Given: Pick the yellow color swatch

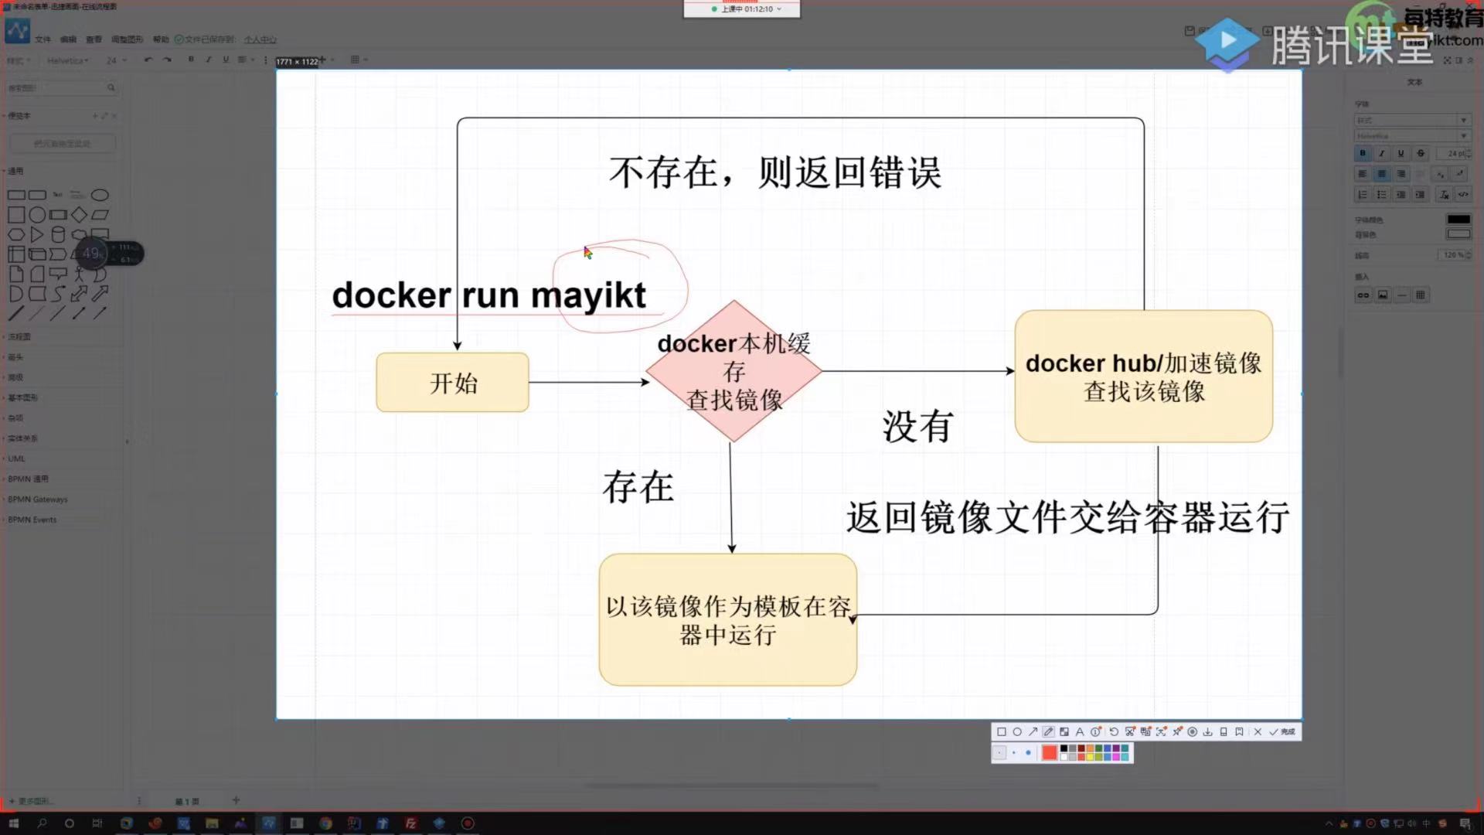Looking at the screenshot, I should [x=1090, y=757].
